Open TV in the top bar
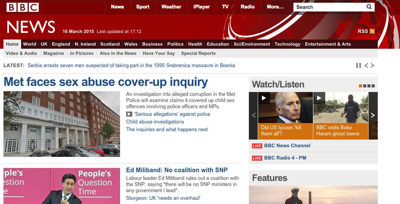This screenshot has width=400, height=204. click(225, 7)
